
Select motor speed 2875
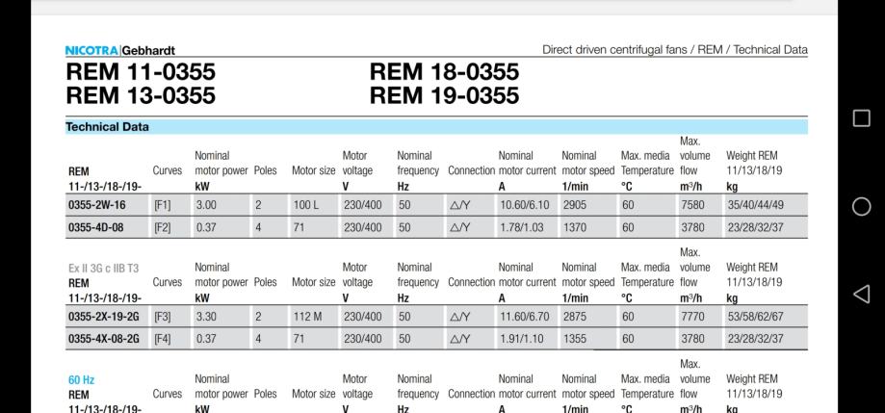(x=575, y=317)
